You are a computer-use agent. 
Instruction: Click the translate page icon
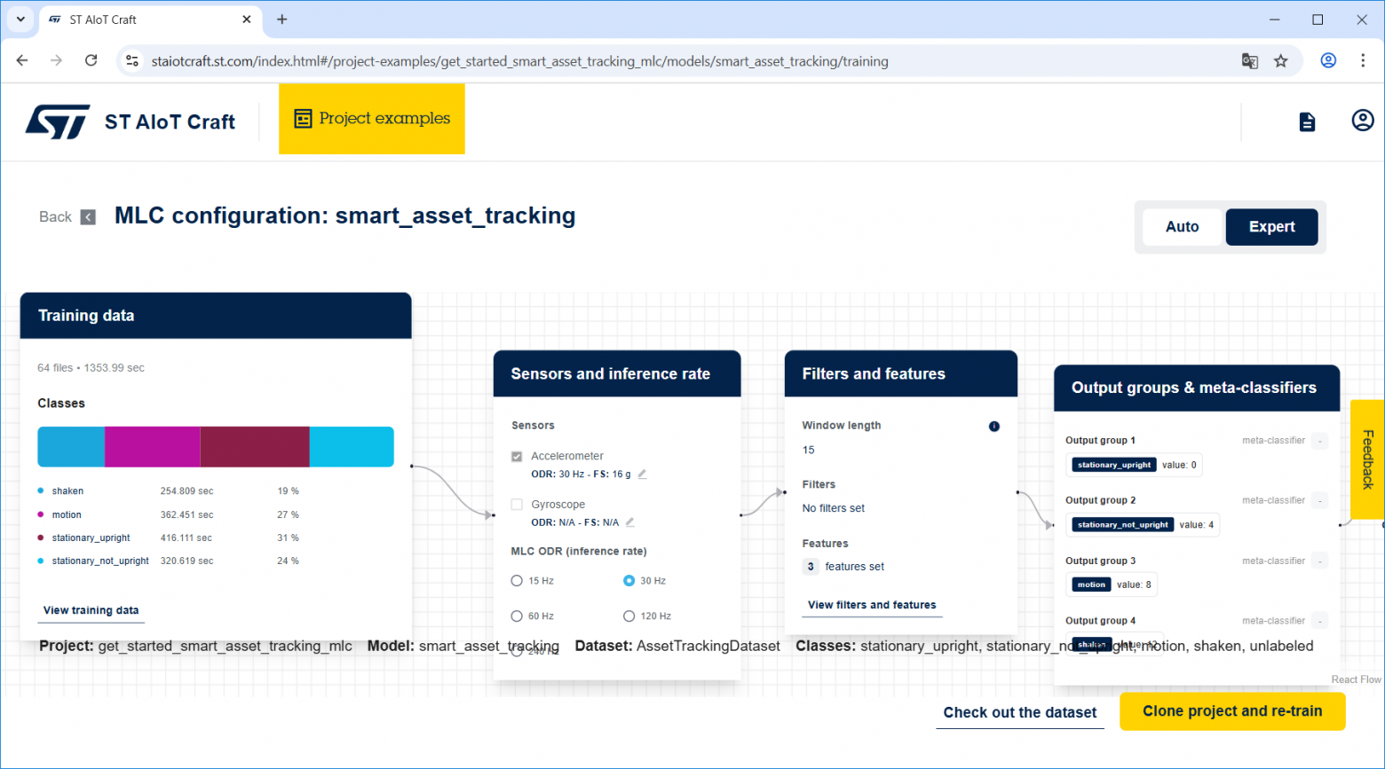tap(1250, 61)
